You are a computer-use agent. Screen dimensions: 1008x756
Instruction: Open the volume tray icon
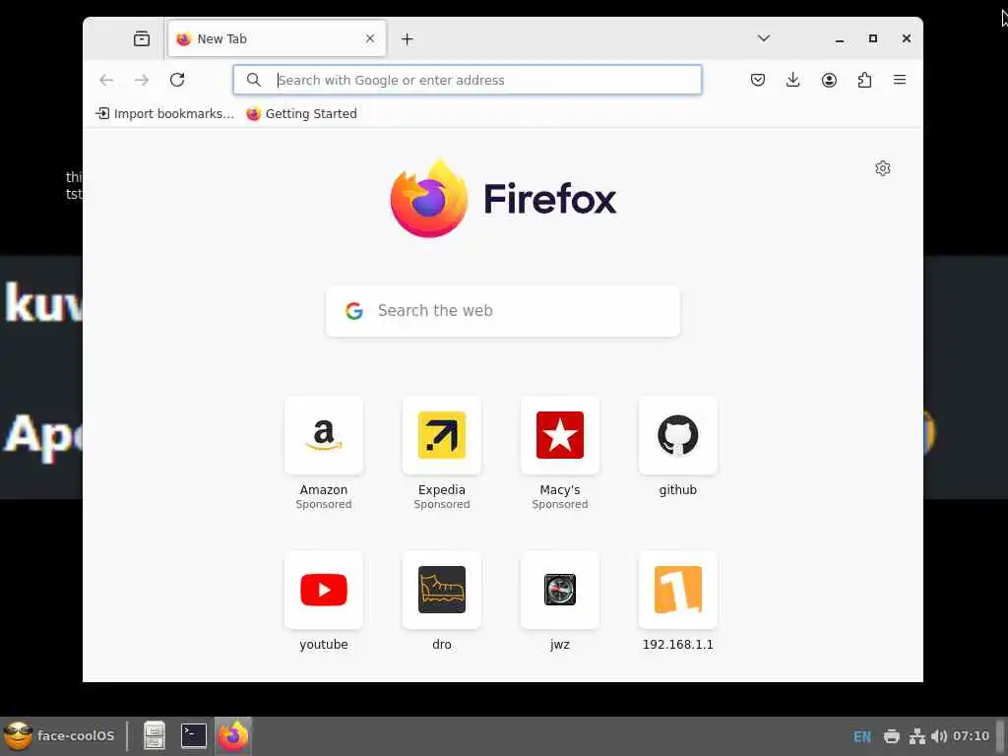938,736
